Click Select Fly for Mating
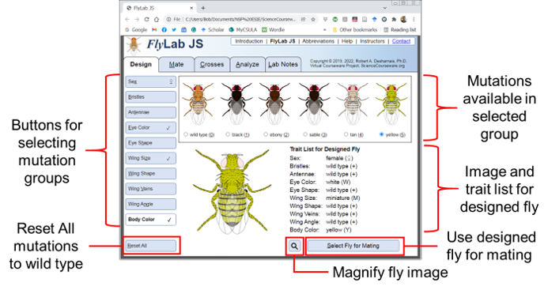The height and width of the screenshot is (290, 548). pyautogui.click(x=353, y=246)
